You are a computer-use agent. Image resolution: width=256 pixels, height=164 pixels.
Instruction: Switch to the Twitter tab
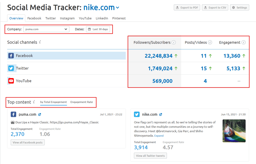[x=50, y=18]
